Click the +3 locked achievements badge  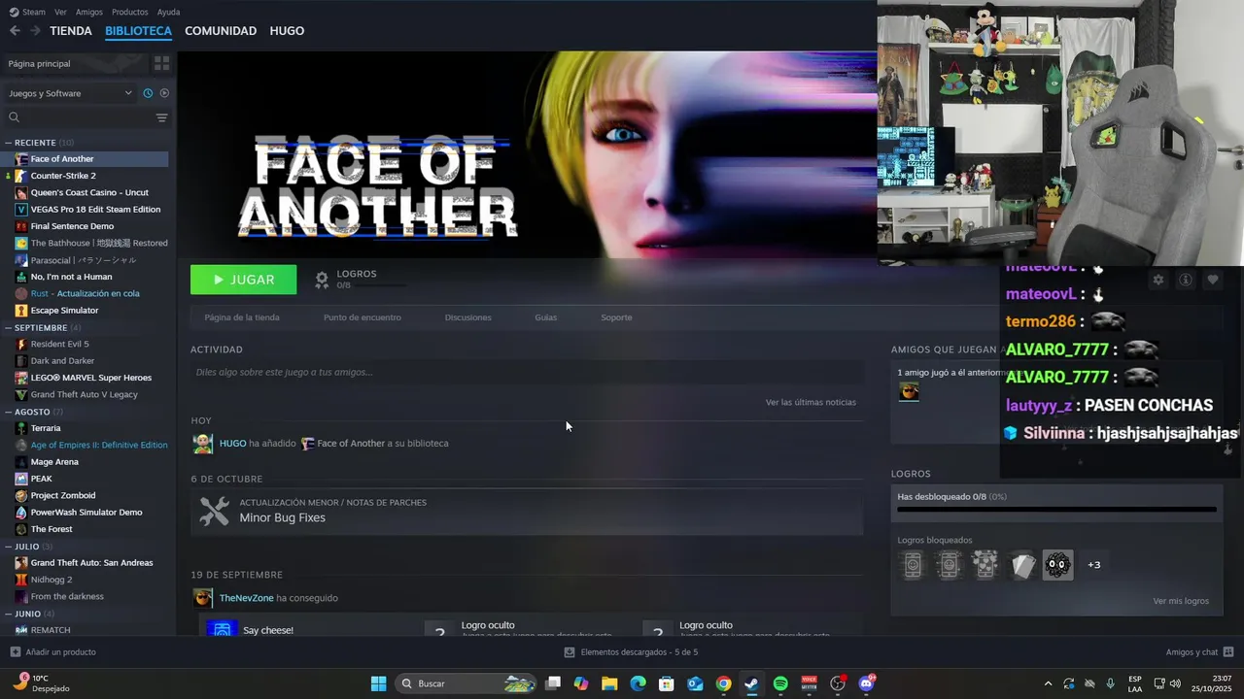click(x=1093, y=565)
